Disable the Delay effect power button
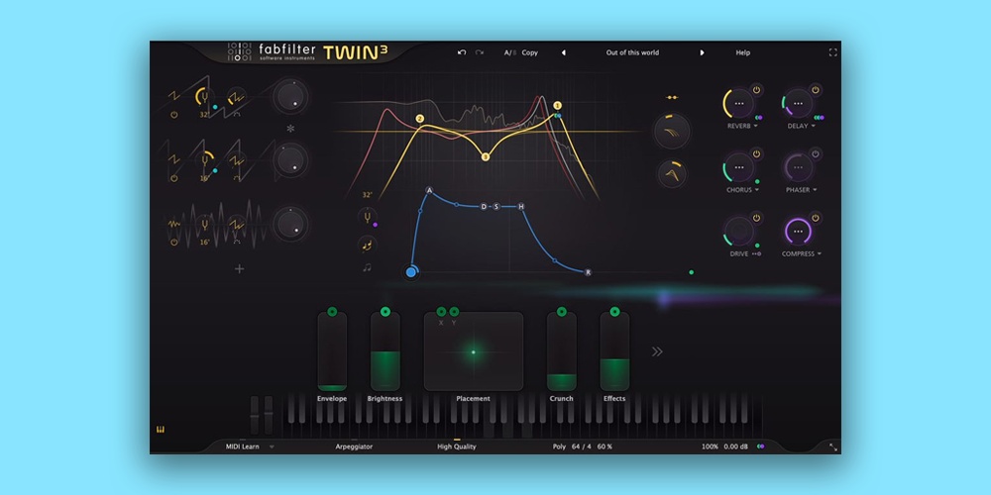The image size is (991, 495). (816, 90)
